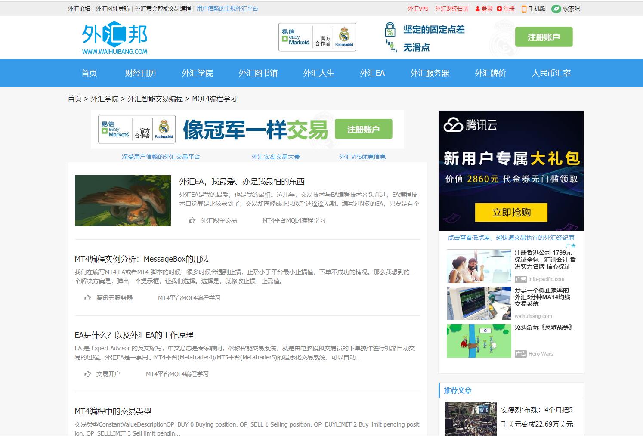Screen dimensions: 643x436
Task: Open the 外汇实盘交易大赛 link
Action: coord(275,157)
